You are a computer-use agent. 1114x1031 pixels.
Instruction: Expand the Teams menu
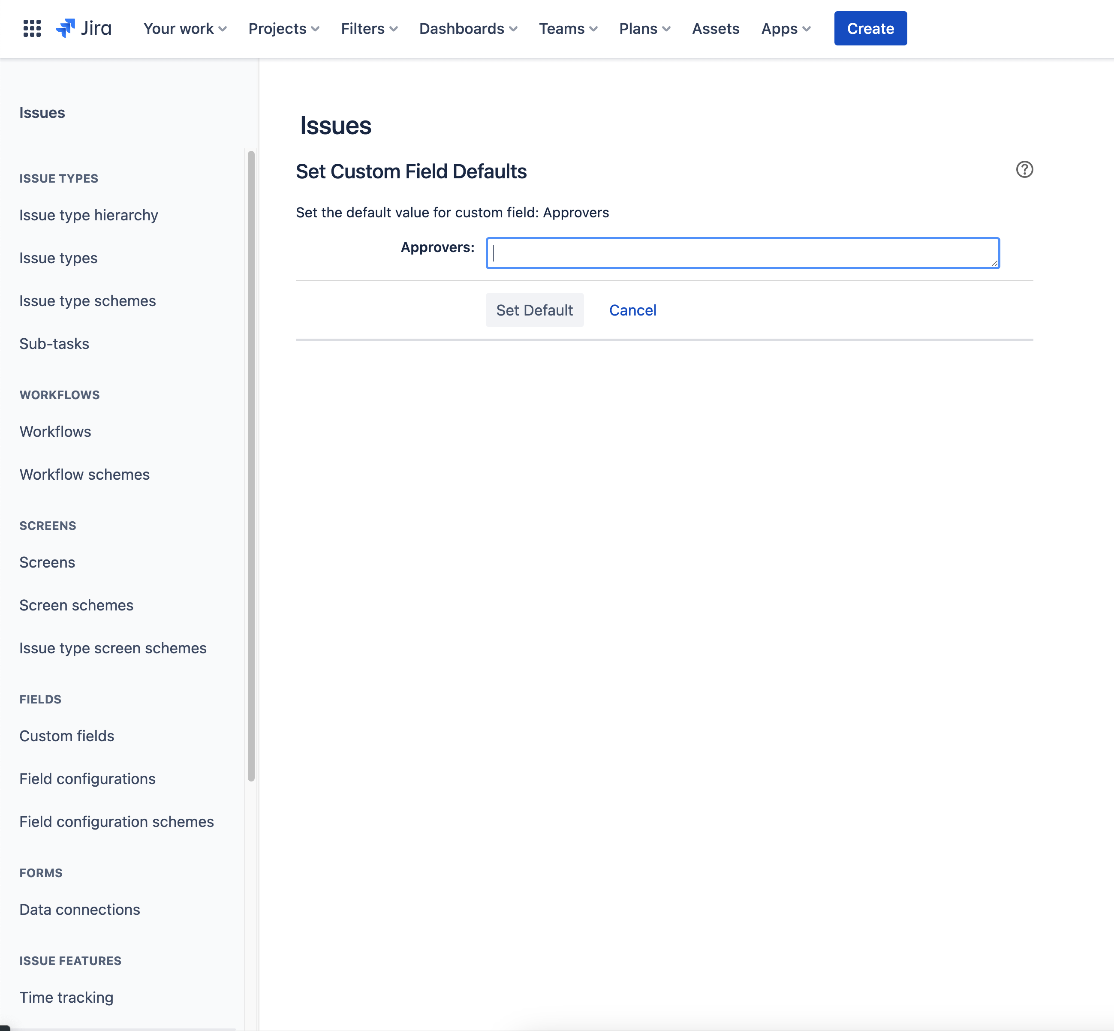pos(568,28)
